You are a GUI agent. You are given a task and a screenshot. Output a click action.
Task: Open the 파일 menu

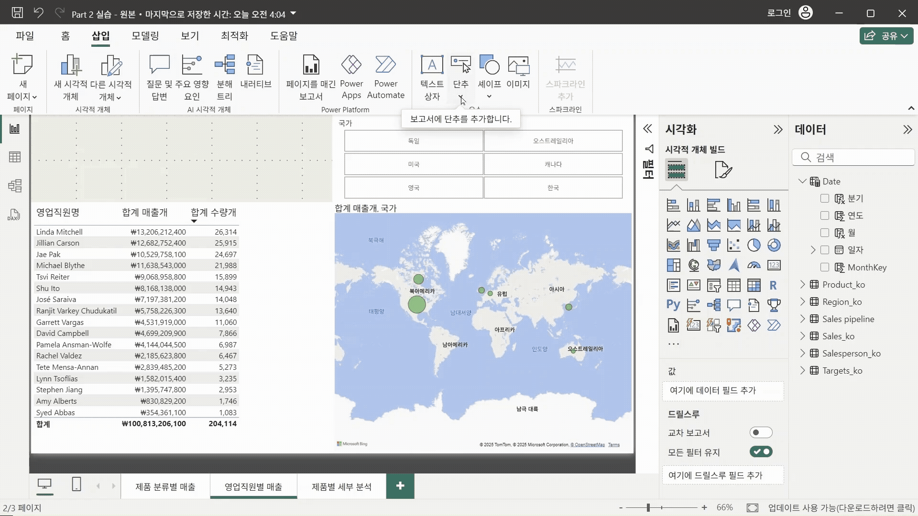click(25, 36)
